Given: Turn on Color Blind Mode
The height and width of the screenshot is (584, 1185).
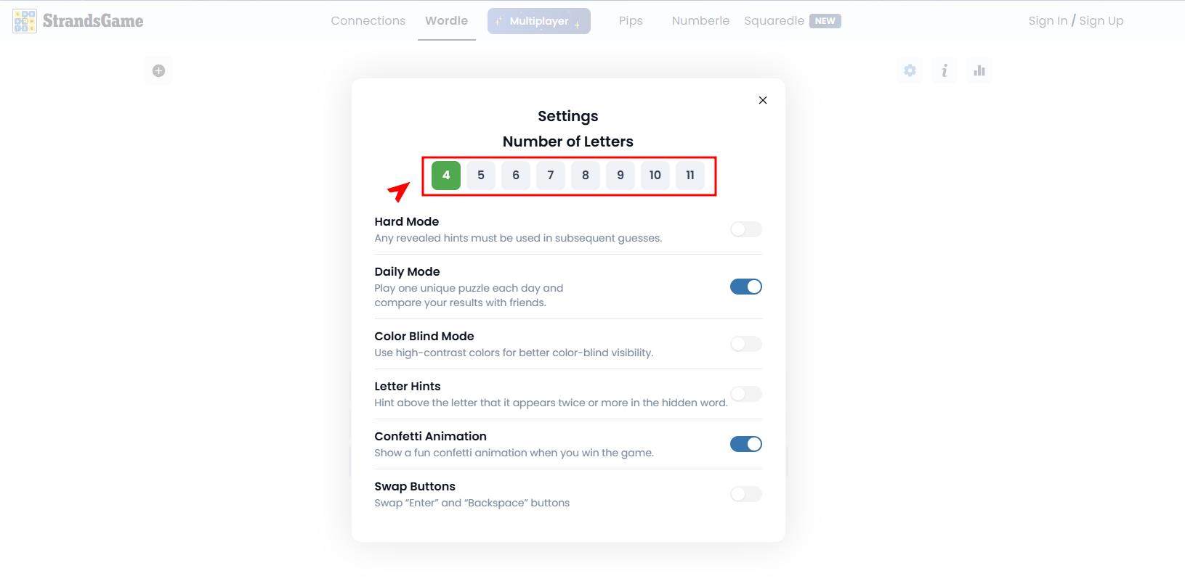Looking at the screenshot, I should click(746, 344).
